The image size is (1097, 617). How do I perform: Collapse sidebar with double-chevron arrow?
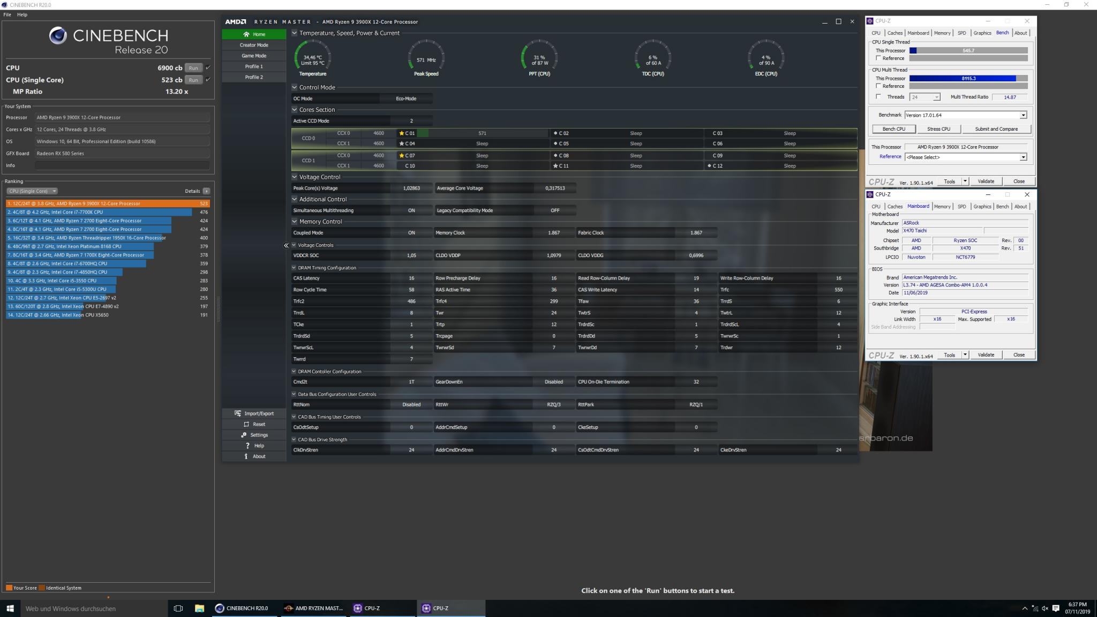pos(286,245)
